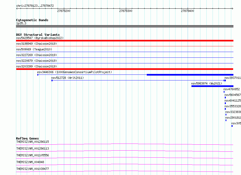Open nsv3198949 (Chaisson2019) variant label

point(37,44)
